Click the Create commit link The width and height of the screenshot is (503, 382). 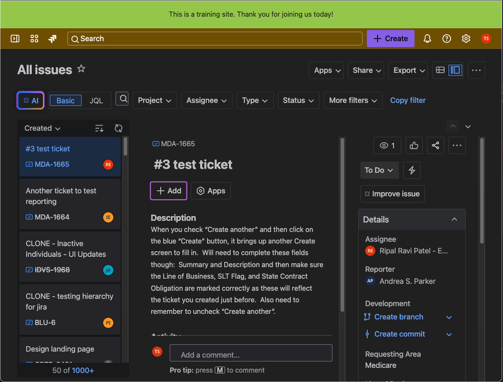pos(399,334)
